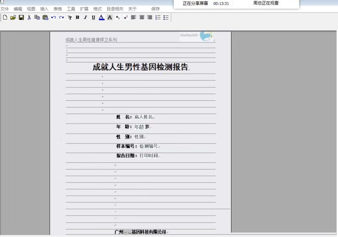This screenshot has width=338, height=237.
Task: Click the Redo arrow icon
Action: [61, 17]
